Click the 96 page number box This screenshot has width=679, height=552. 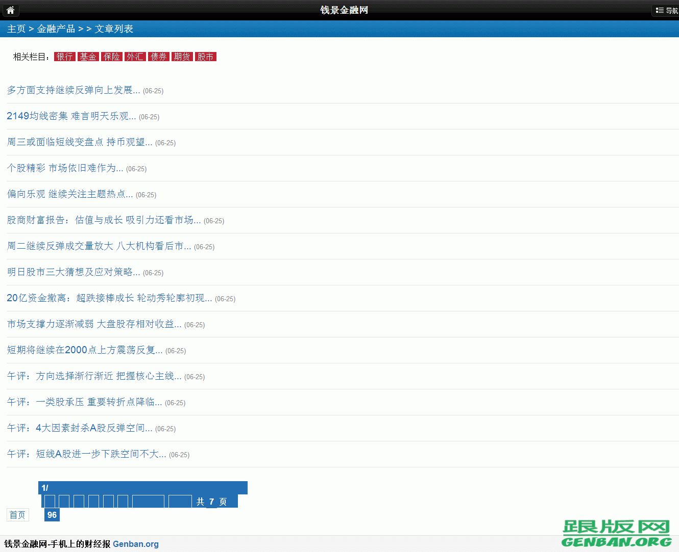[52, 515]
